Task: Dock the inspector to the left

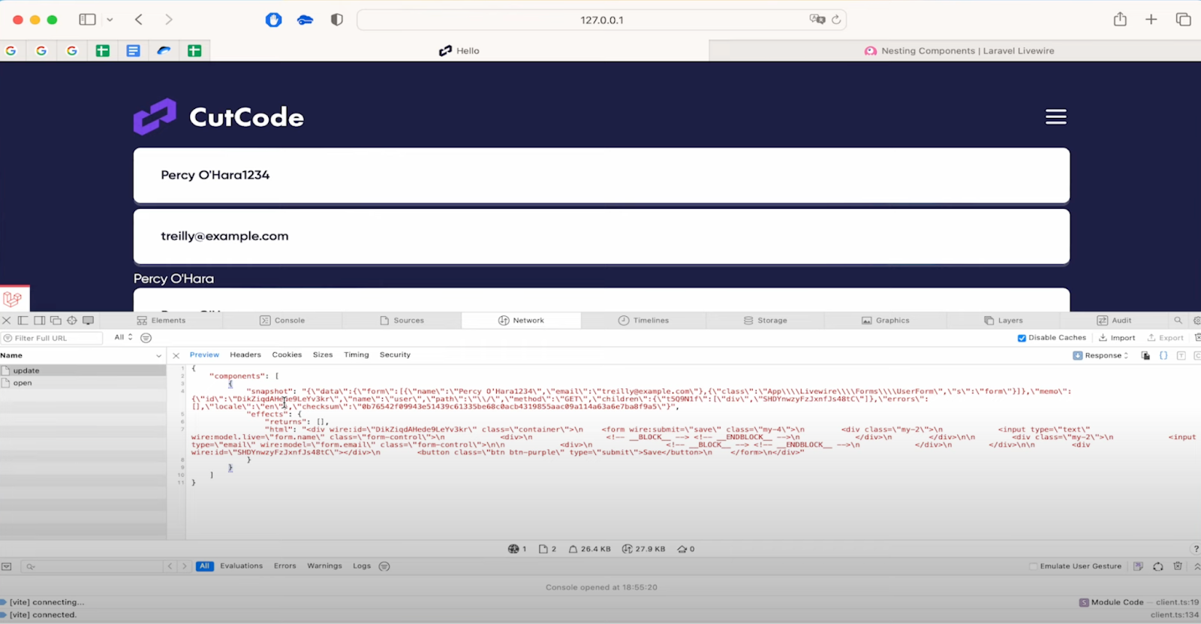Action: (23, 320)
